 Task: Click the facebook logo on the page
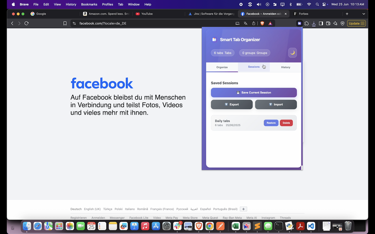click(x=102, y=83)
